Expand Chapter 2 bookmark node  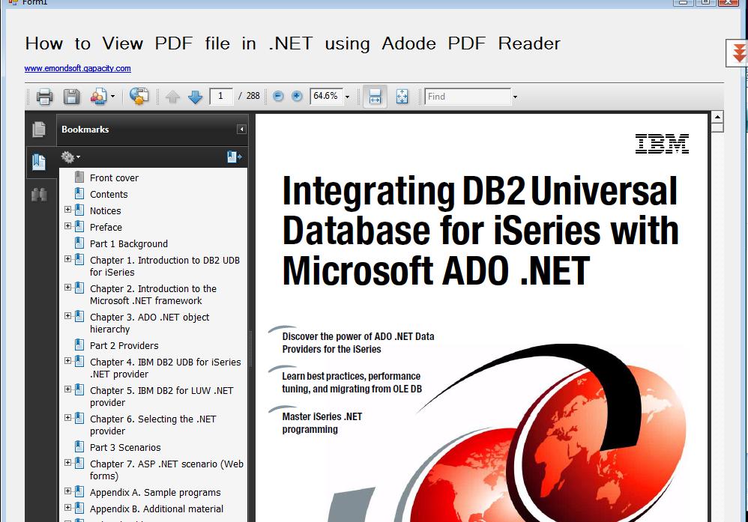click(67, 288)
